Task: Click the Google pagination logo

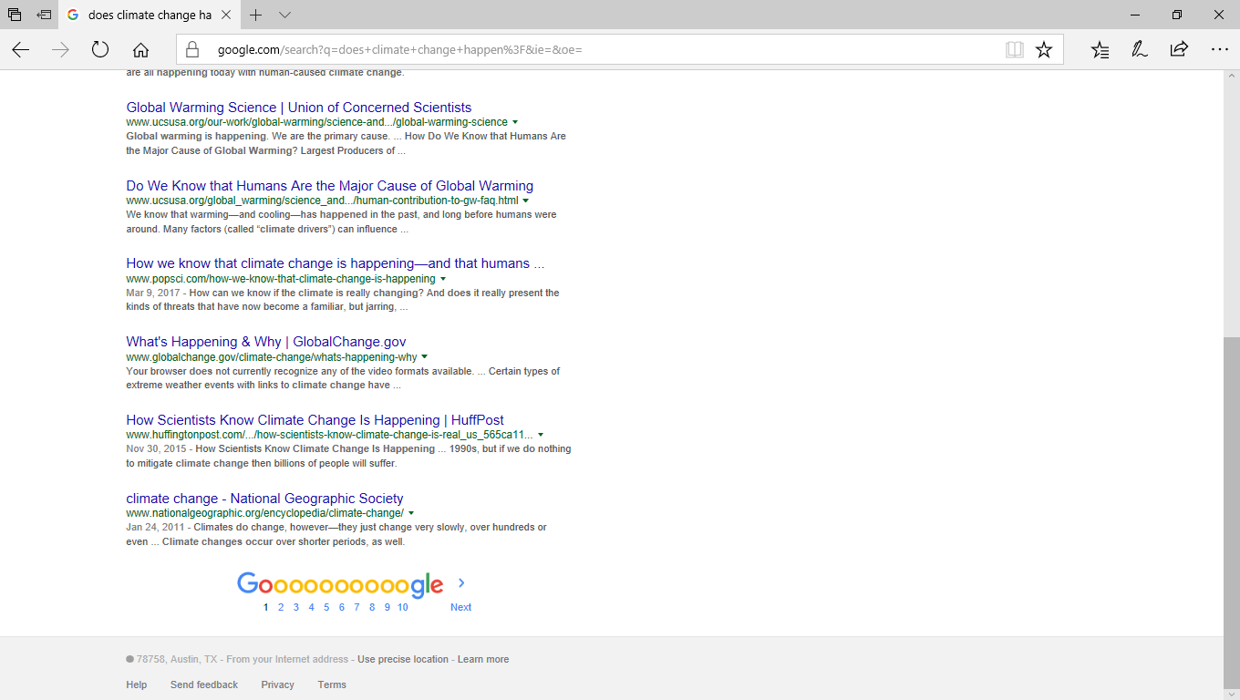Action: click(x=340, y=585)
